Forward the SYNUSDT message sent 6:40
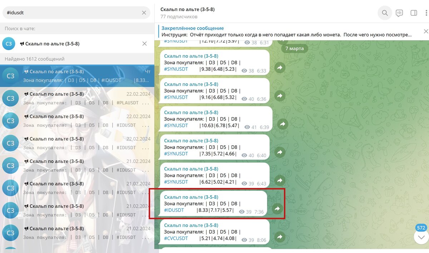Image resolution: width=429 pixels, height=253 pixels. click(280, 152)
